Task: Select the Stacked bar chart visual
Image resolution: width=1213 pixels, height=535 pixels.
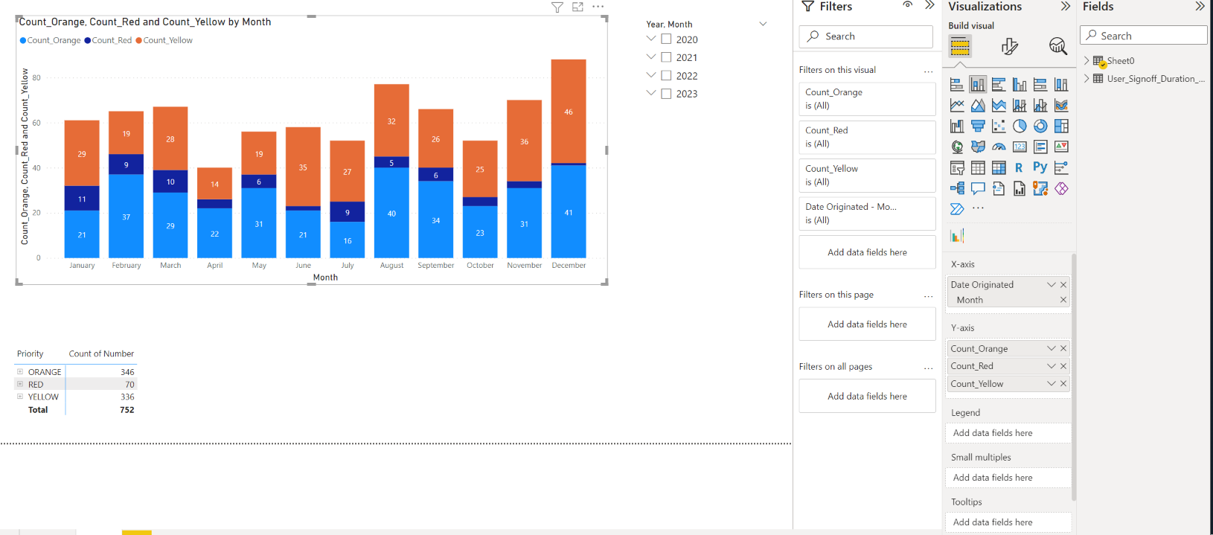Action: tap(957, 84)
